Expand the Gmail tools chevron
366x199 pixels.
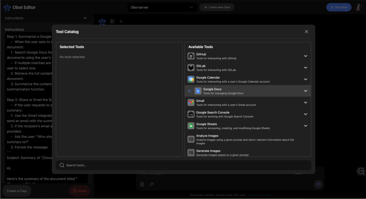point(305,103)
